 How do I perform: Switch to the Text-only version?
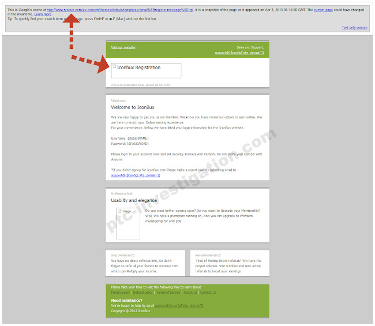(x=354, y=28)
